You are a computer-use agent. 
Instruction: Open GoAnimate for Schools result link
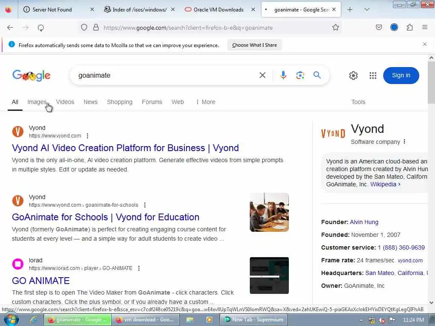[105, 217]
